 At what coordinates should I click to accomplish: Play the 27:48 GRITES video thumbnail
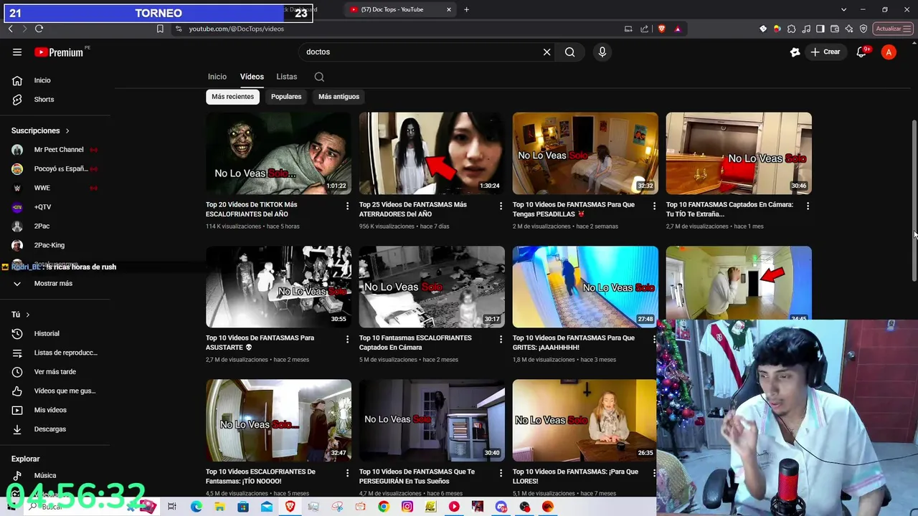click(x=585, y=287)
